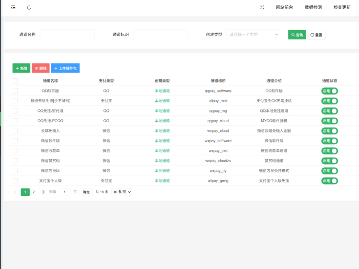Image resolution: width=359 pixels, height=269 pixels.
Task: Check the 微信收款单 row checkbox
Action: [x=15, y=151]
